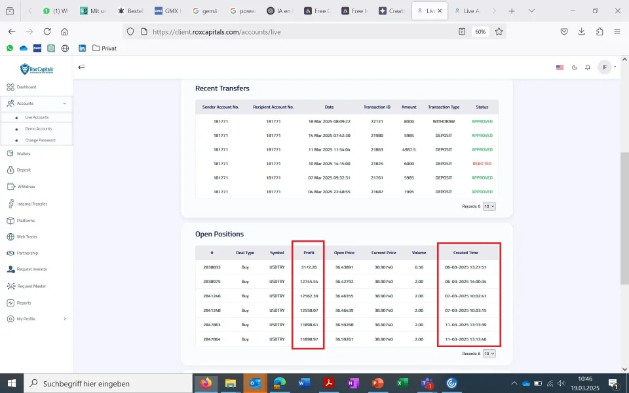Screen dimensions: 629x393
Task: Toggle dark mode moon icon
Action: tap(575, 67)
